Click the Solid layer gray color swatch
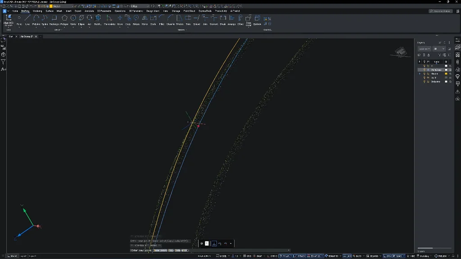 coord(446,77)
